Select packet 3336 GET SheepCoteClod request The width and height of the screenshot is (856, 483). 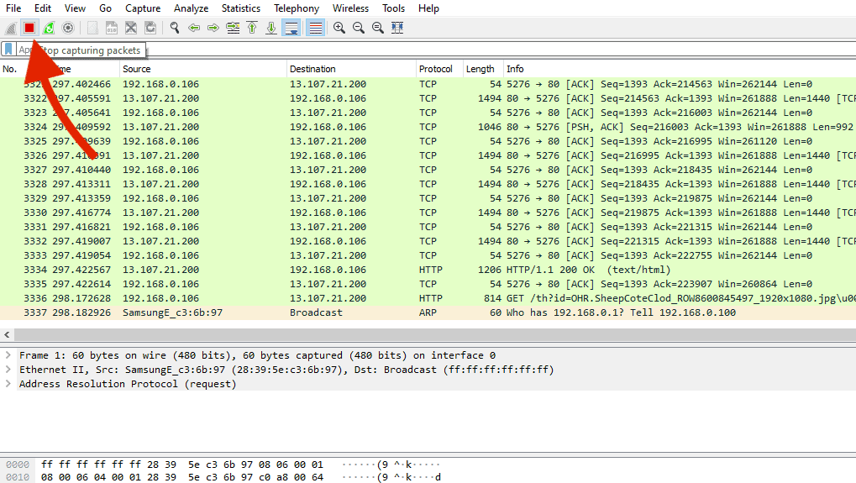[x=428, y=298]
